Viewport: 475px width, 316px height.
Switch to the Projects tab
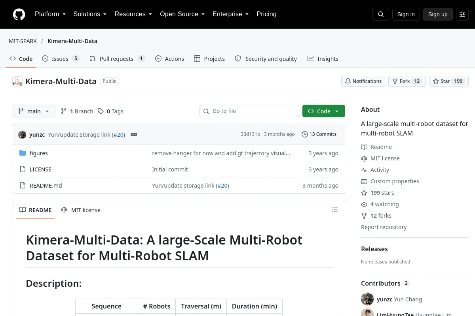209,59
